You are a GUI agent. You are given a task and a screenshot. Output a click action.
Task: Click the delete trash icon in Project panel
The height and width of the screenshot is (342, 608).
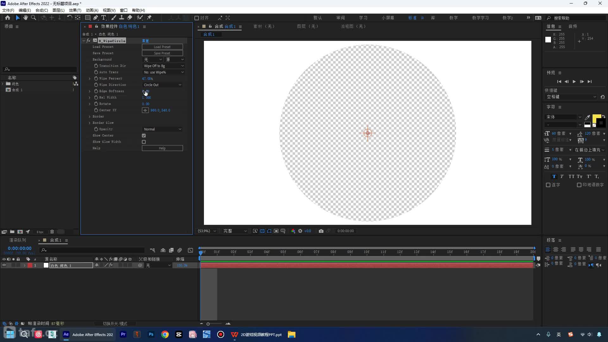(52, 232)
